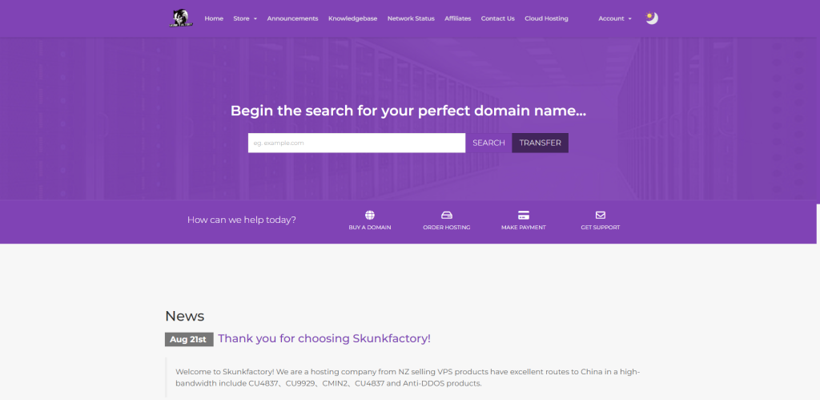Click the Skunkfactory logo
820x400 pixels.
(181, 18)
